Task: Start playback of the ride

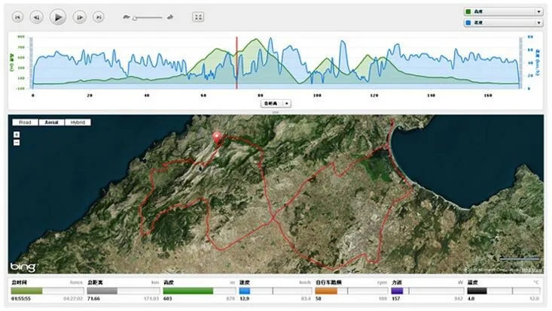Action: [x=58, y=17]
